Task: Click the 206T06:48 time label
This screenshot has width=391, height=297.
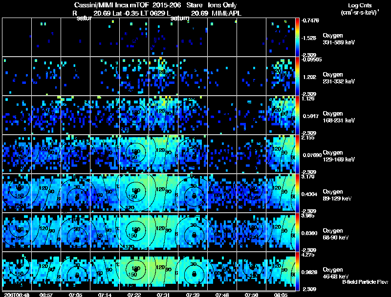Action: click(x=17, y=295)
